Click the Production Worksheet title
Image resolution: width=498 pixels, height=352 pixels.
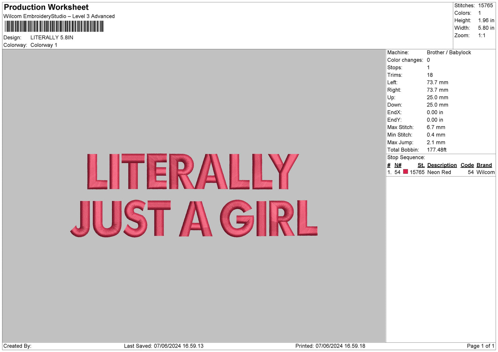[x=46, y=7]
